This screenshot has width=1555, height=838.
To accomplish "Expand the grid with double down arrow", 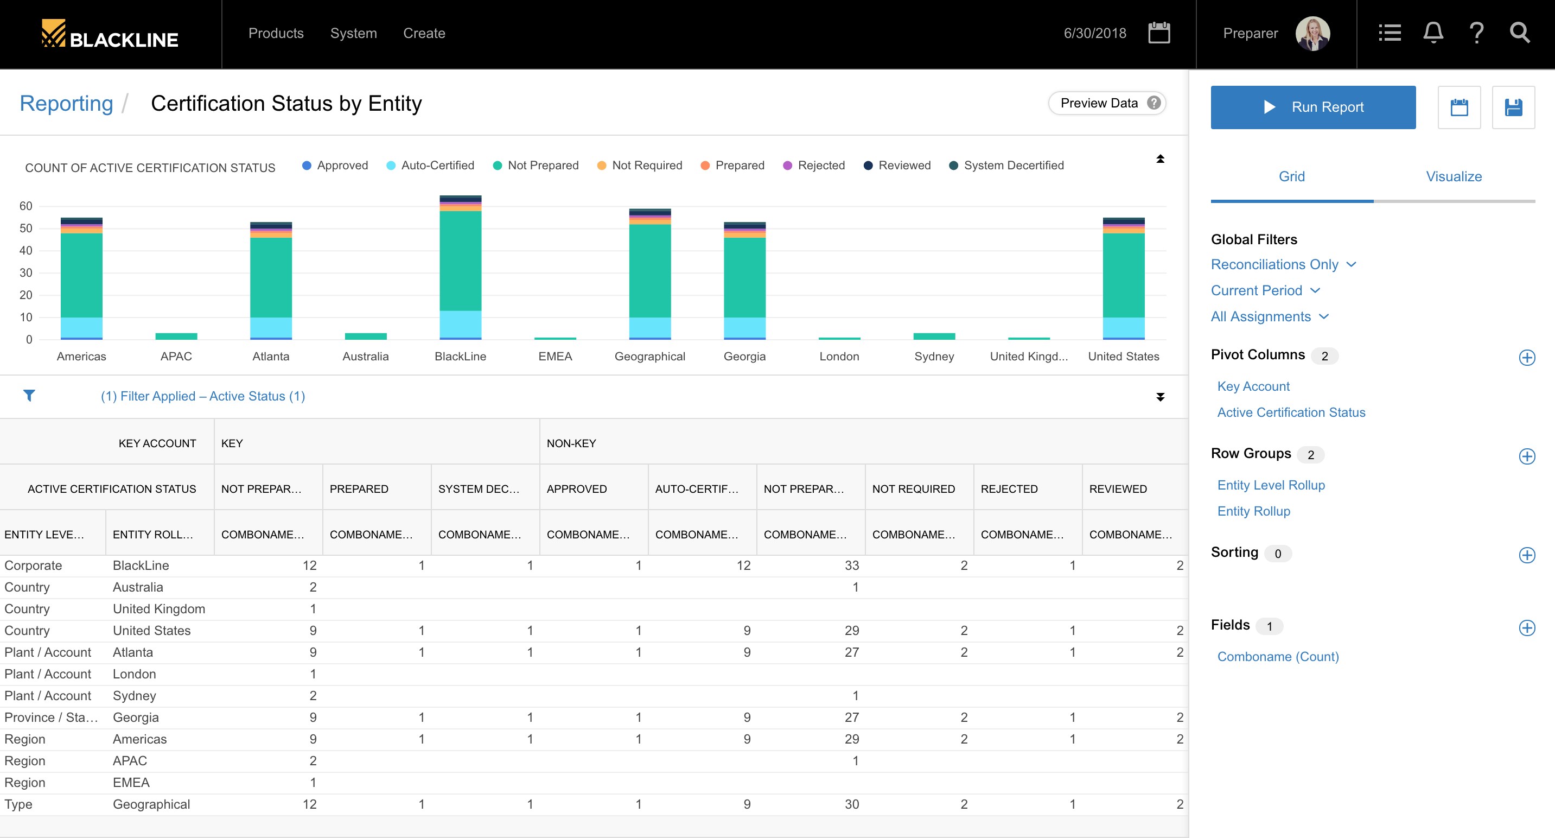I will pos(1159,397).
